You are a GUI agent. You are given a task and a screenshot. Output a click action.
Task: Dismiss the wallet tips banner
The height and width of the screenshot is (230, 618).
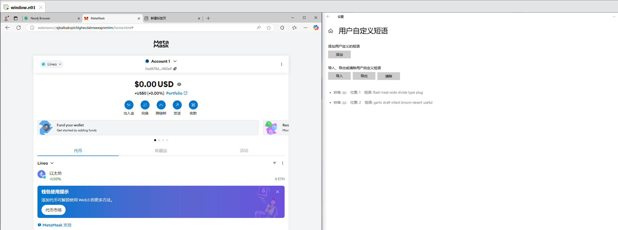tap(278, 192)
